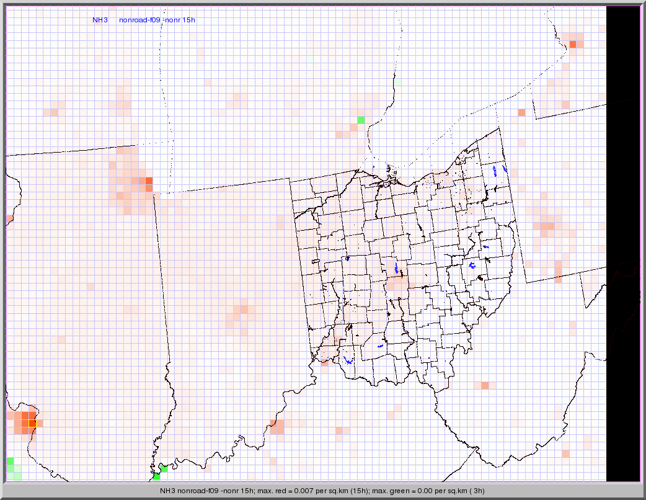Viewport: 646px width, 500px height.
Task: Click the blue lake in western Ohio
Action: [347, 258]
